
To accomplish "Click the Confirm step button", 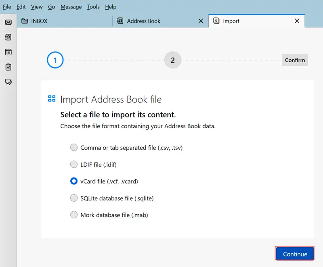I will point(295,60).
